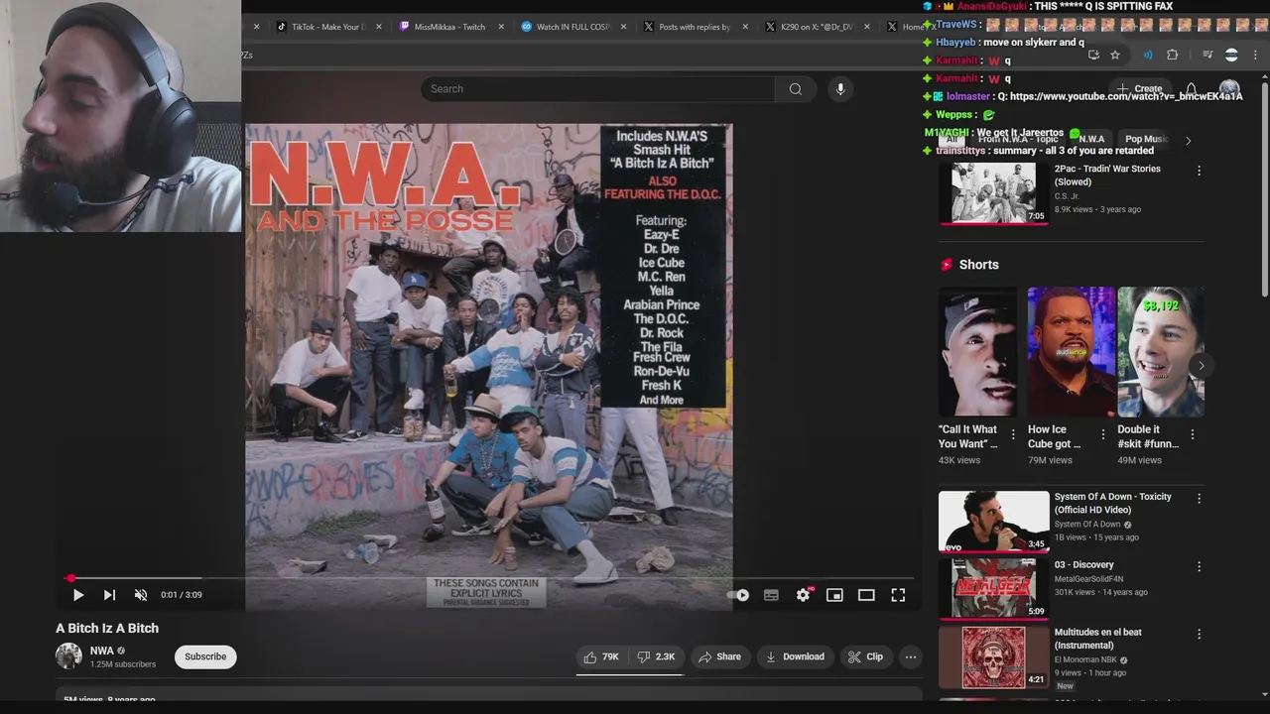The image size is (1270, 714).
Task: Create a Clip of the video
Action: coord(865,656)
